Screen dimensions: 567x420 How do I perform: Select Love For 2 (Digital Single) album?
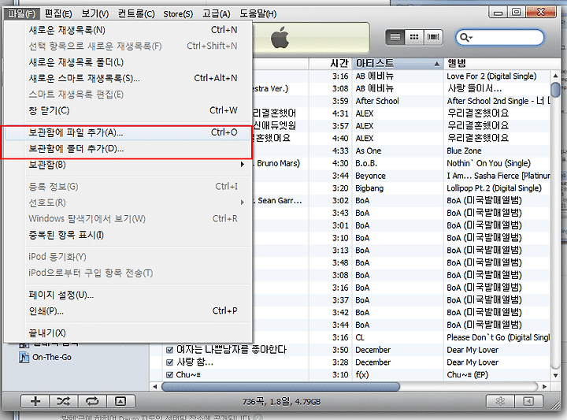click(x=491, y=76)
